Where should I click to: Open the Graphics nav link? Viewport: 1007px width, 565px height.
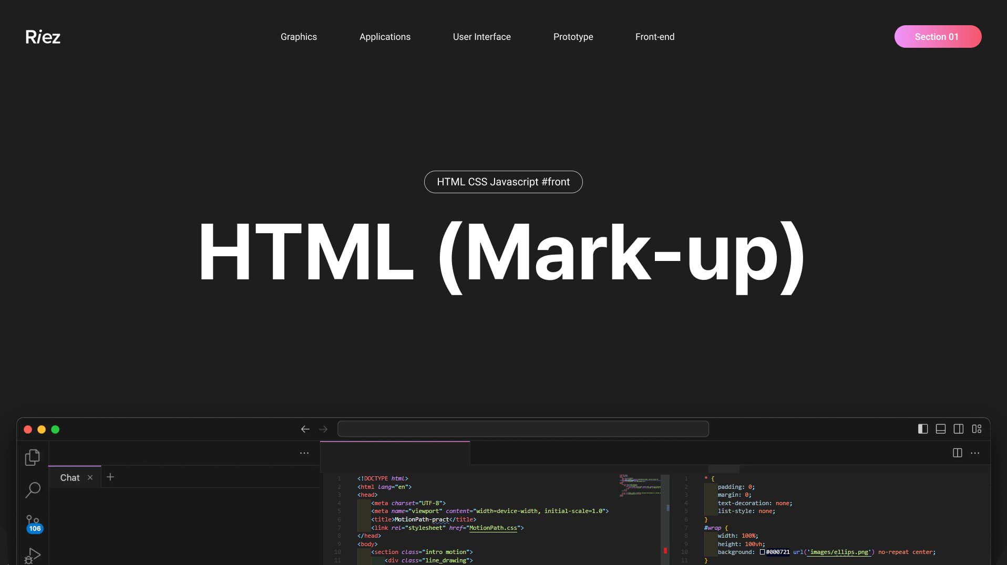click(299, 37)
